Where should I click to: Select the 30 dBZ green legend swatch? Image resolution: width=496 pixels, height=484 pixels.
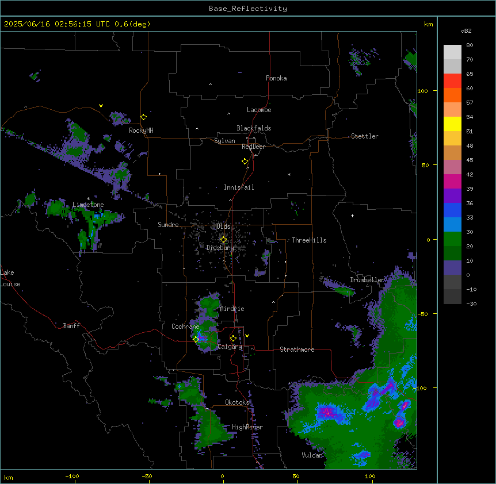(452, 239)
